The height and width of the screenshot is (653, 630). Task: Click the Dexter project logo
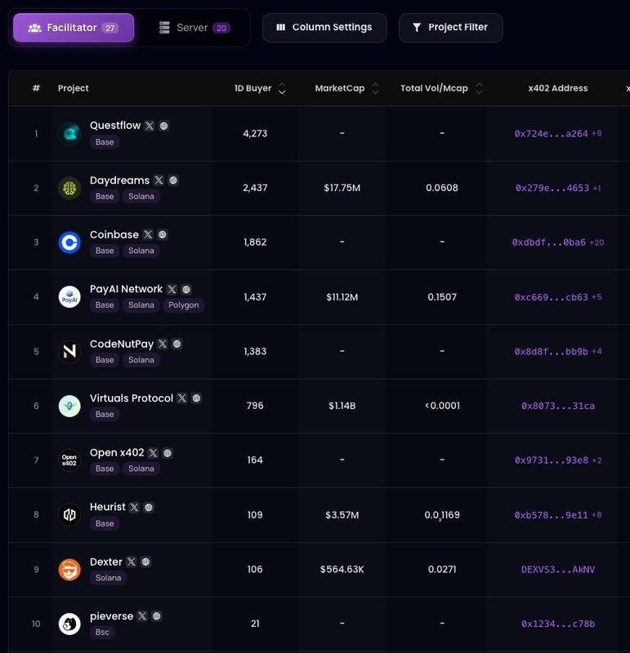coord(69,570)
